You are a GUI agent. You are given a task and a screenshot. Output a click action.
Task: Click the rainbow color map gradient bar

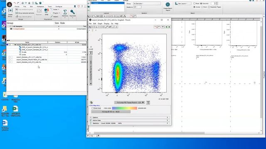tap(125, 108)
